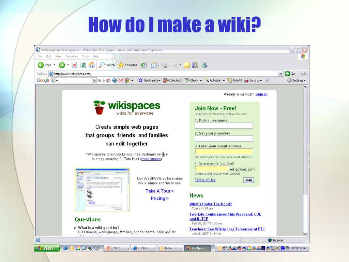Stop loading with the red X icon
The width and height of the screenshot is (349, 262).
(x=75, y=65)
